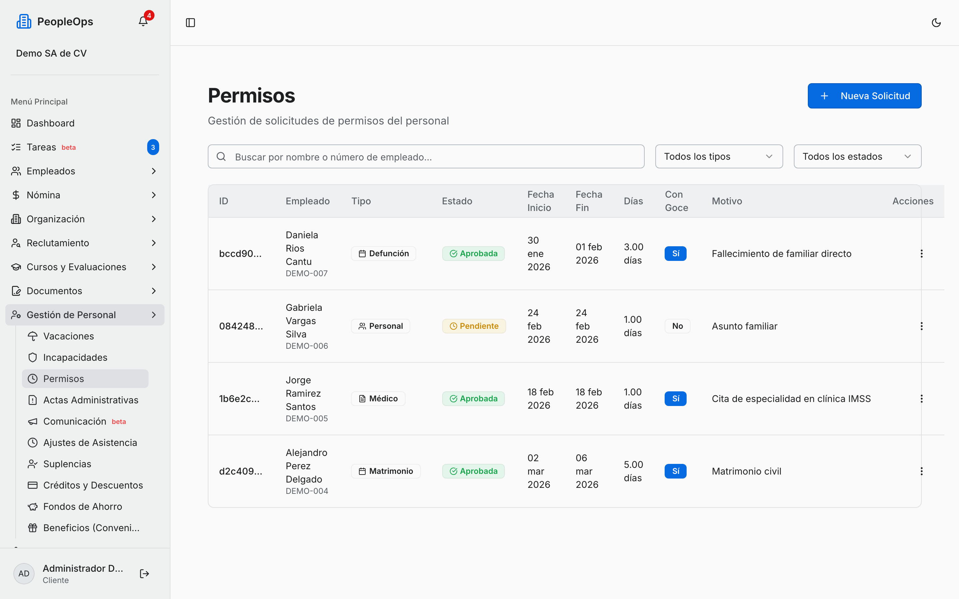The image size is (959, 599).
Task: Open actions menu for Jorge Ramirez Santos
Action: [921, 399]
